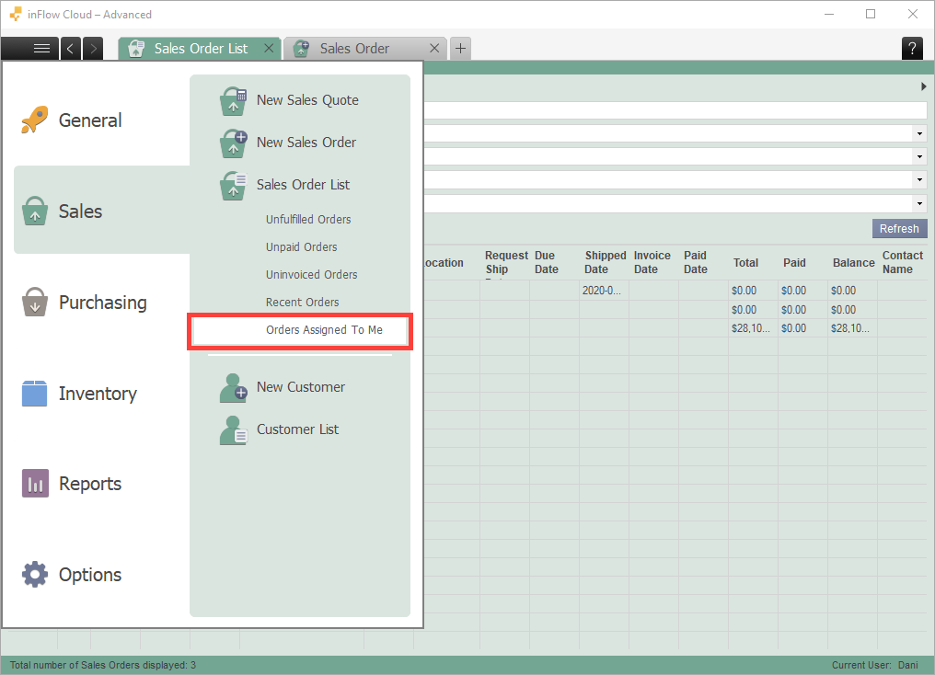Viewport: 935px width, 675px height.
Task: Open the General menu section
Action: 90,120
